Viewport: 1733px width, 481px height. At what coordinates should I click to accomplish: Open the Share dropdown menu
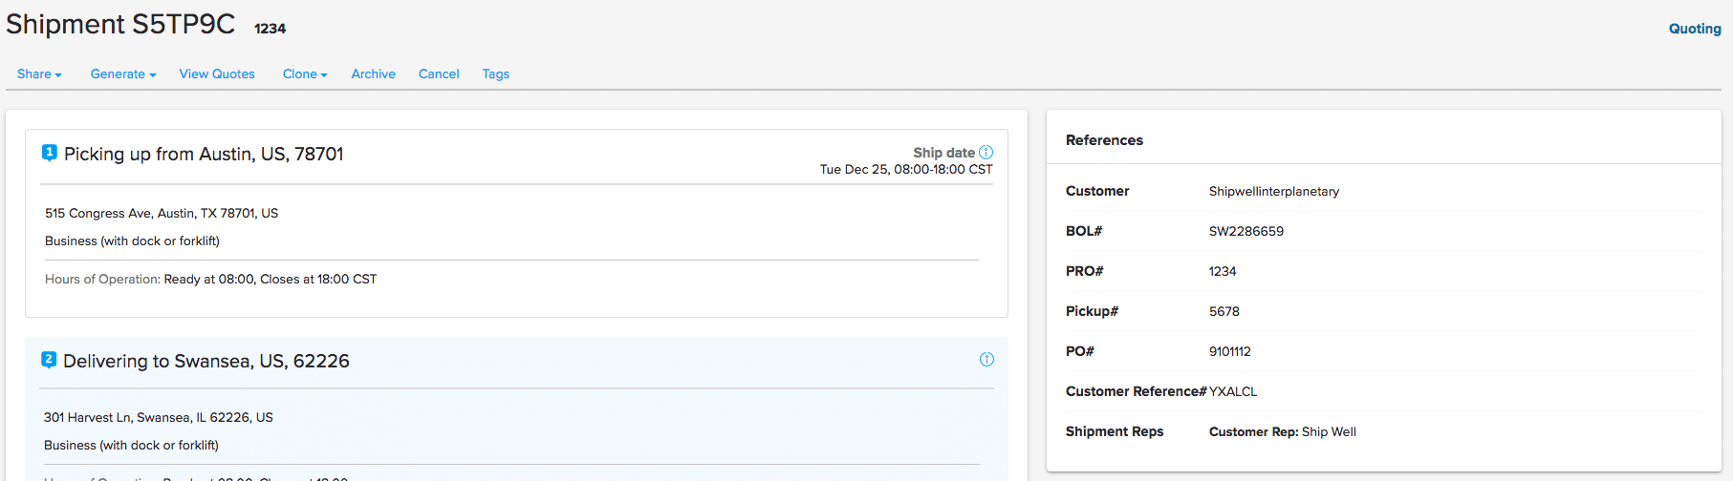coord(39,74)
